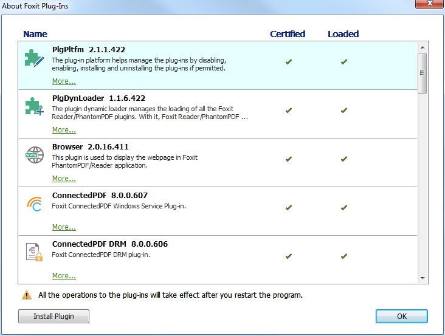Click the Browser plugin webpage description text
Image resolution: width=445 pixels, height=336 pixels.
[x=125, y=162]
